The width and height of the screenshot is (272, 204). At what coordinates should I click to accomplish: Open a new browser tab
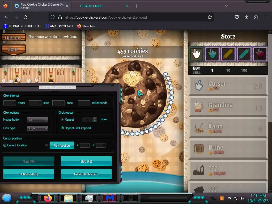pos(137,6)
